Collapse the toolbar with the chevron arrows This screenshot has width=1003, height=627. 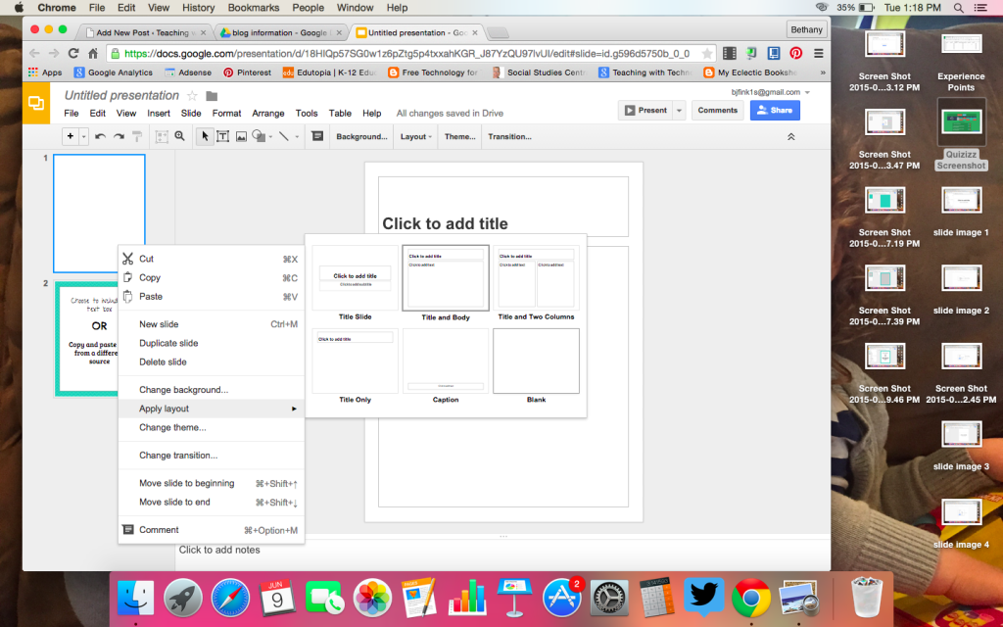[789, 136]
